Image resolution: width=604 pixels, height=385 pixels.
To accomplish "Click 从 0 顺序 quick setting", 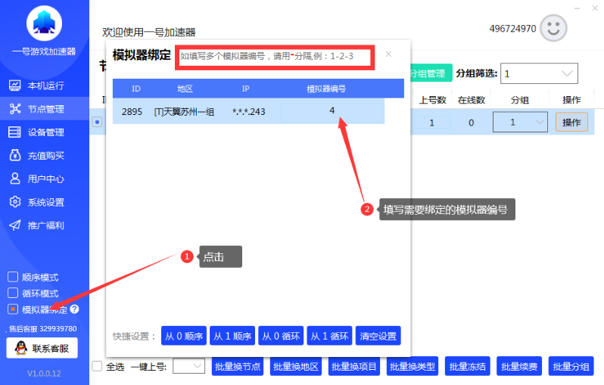I will 184,336.
